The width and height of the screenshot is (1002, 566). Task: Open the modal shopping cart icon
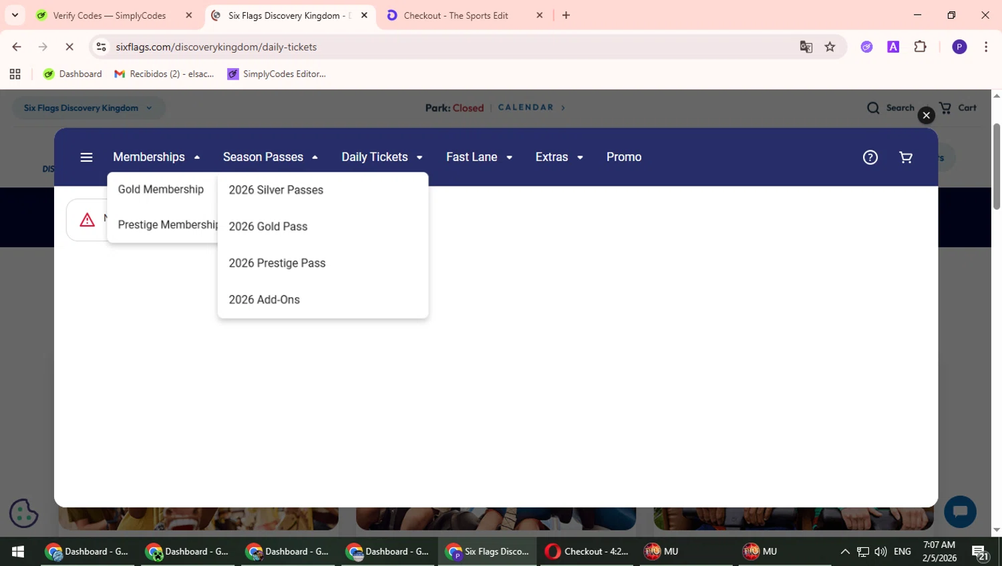coord(906,157)
